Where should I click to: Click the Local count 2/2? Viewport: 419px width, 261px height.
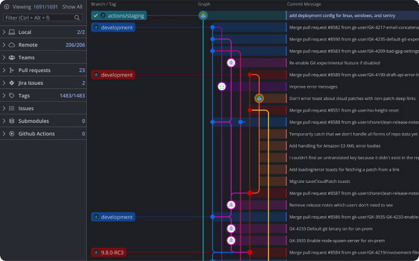[81, 32]
